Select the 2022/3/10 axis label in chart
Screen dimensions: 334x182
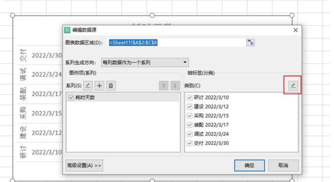pyautogui.click(x=46, y=152)
